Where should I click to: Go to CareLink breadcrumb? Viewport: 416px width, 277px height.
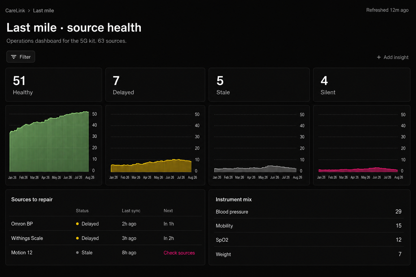(x=15, y=11)
